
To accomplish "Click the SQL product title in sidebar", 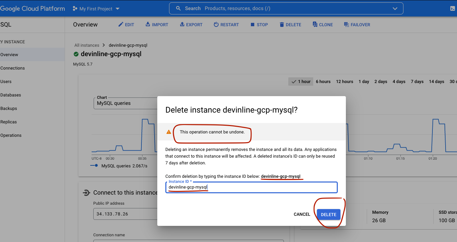I will click(6, 25).
